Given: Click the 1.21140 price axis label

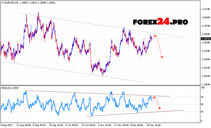Looking at the screenshot, I should coord(205,9).
